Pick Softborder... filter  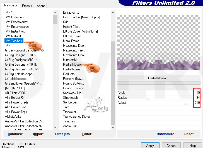71,102
